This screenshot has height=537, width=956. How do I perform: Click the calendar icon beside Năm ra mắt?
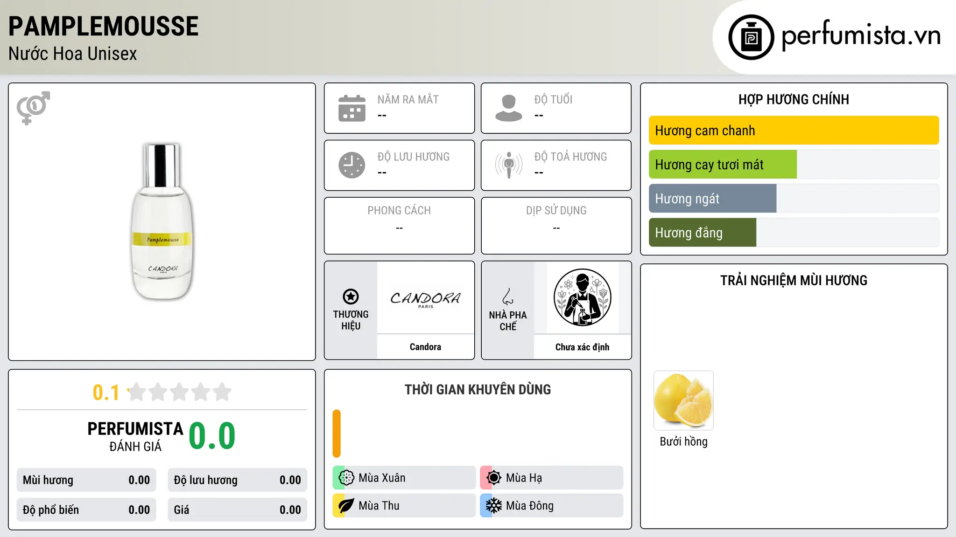point(352,108)
